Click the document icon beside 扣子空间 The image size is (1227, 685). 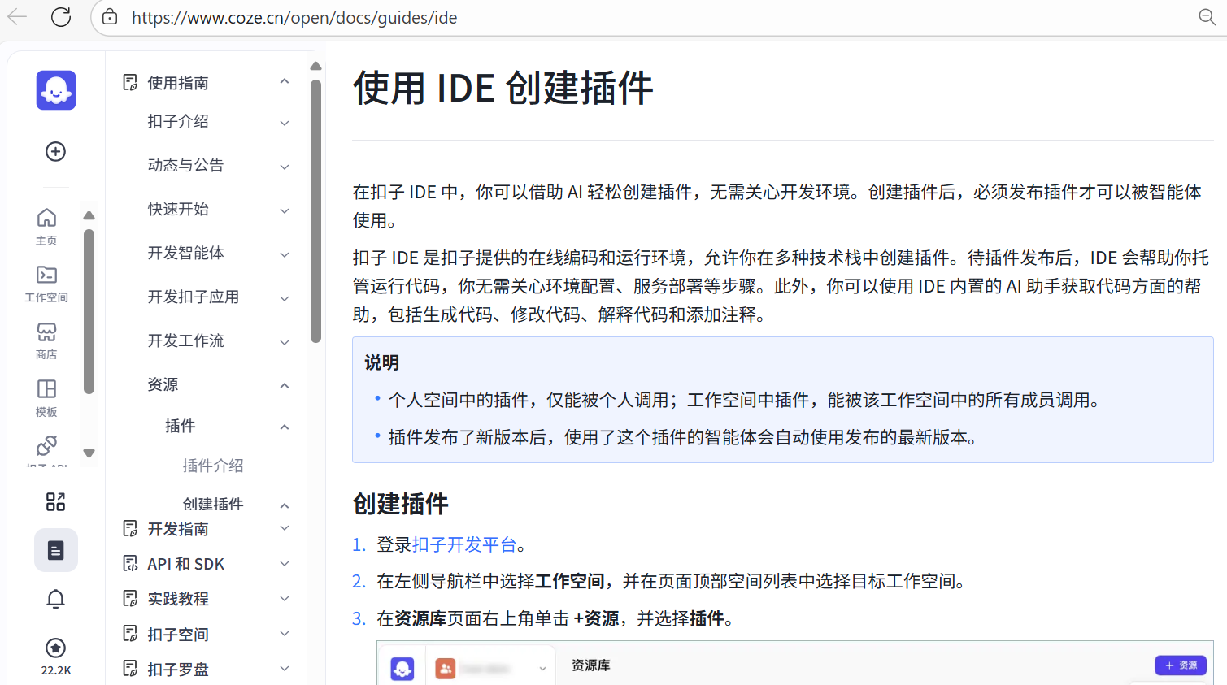click(x=130, y=633)
